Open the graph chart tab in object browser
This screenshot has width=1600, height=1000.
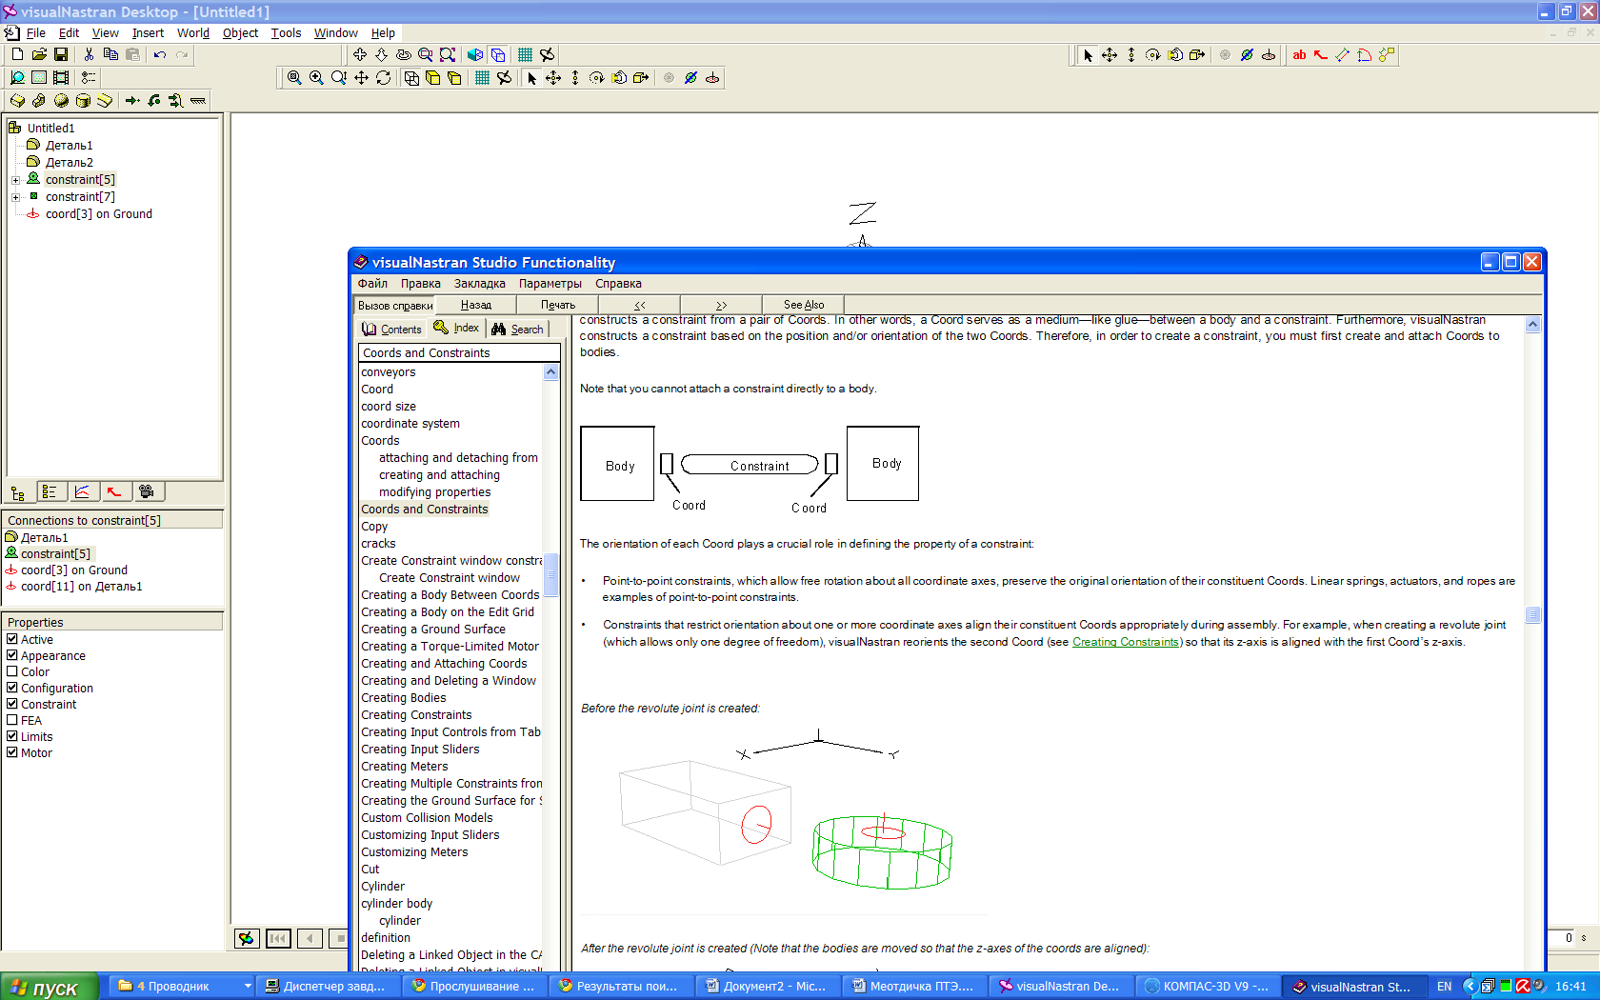[x=82, y=491]
